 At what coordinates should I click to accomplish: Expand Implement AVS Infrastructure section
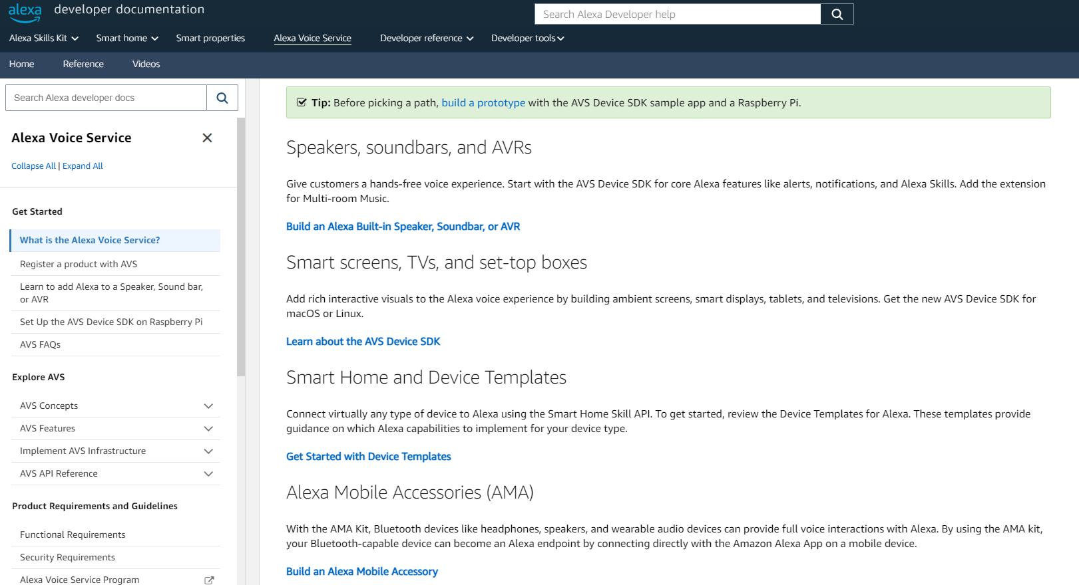coord(208,451)
